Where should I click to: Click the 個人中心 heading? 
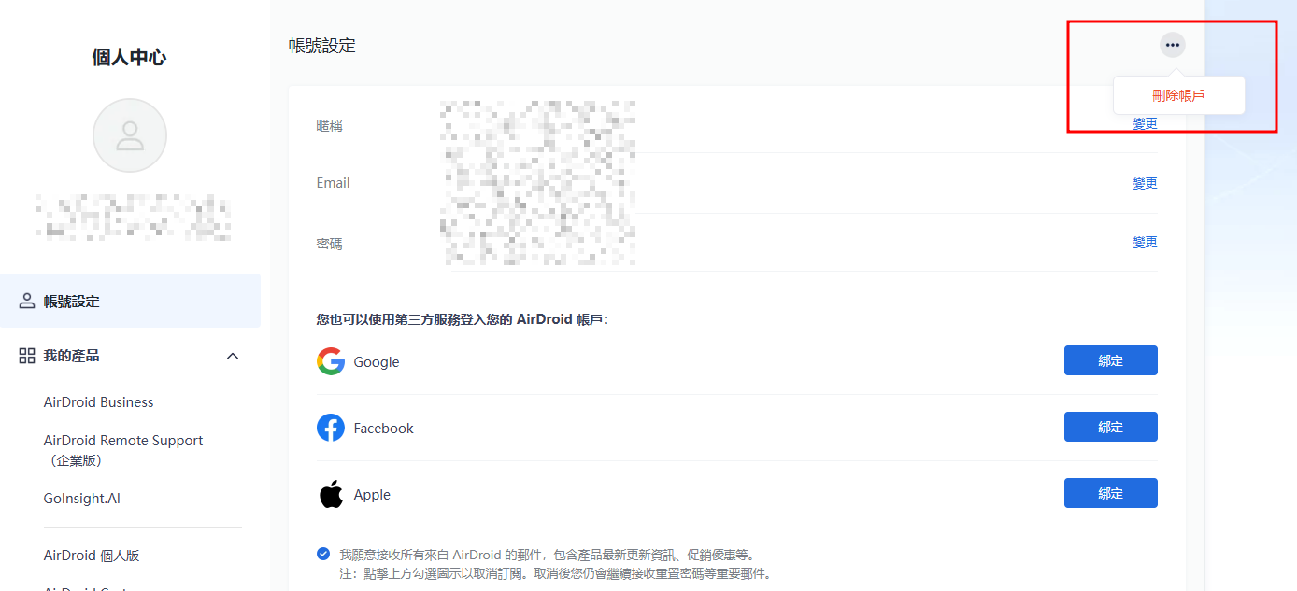(129, 57)
